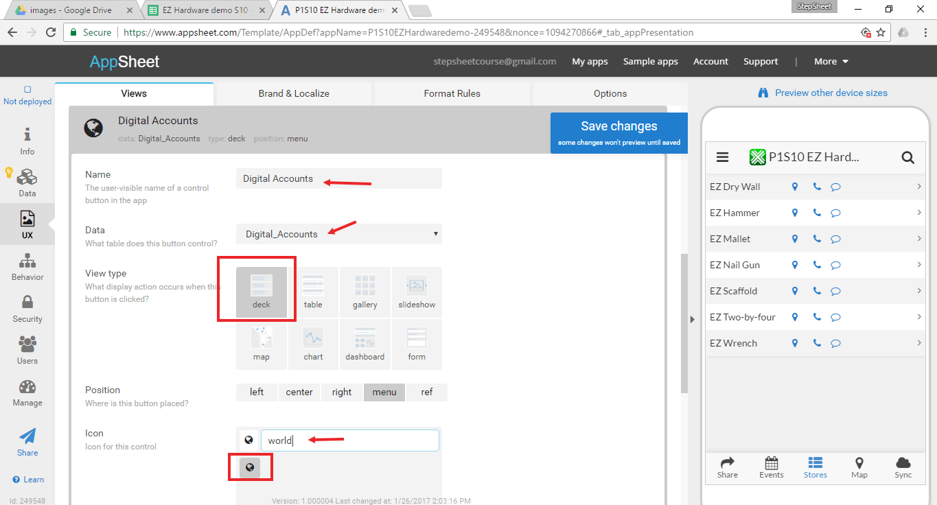
Task: Expand the More menu in header
Action: point(831,61)
